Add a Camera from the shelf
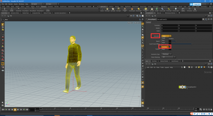Image resolution: width=213 pixels, height=116 pixels. [x=102, y=10]
